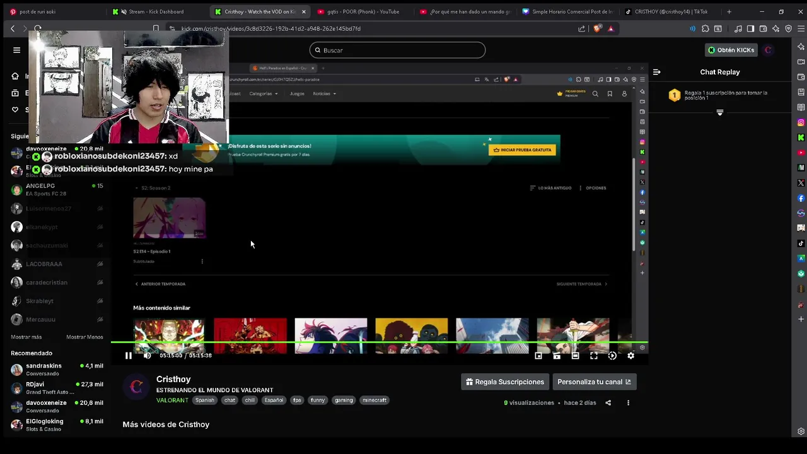Expand the gift leaderboard in chat
This screenshot has width=807, height=454.
click(719, 112)
